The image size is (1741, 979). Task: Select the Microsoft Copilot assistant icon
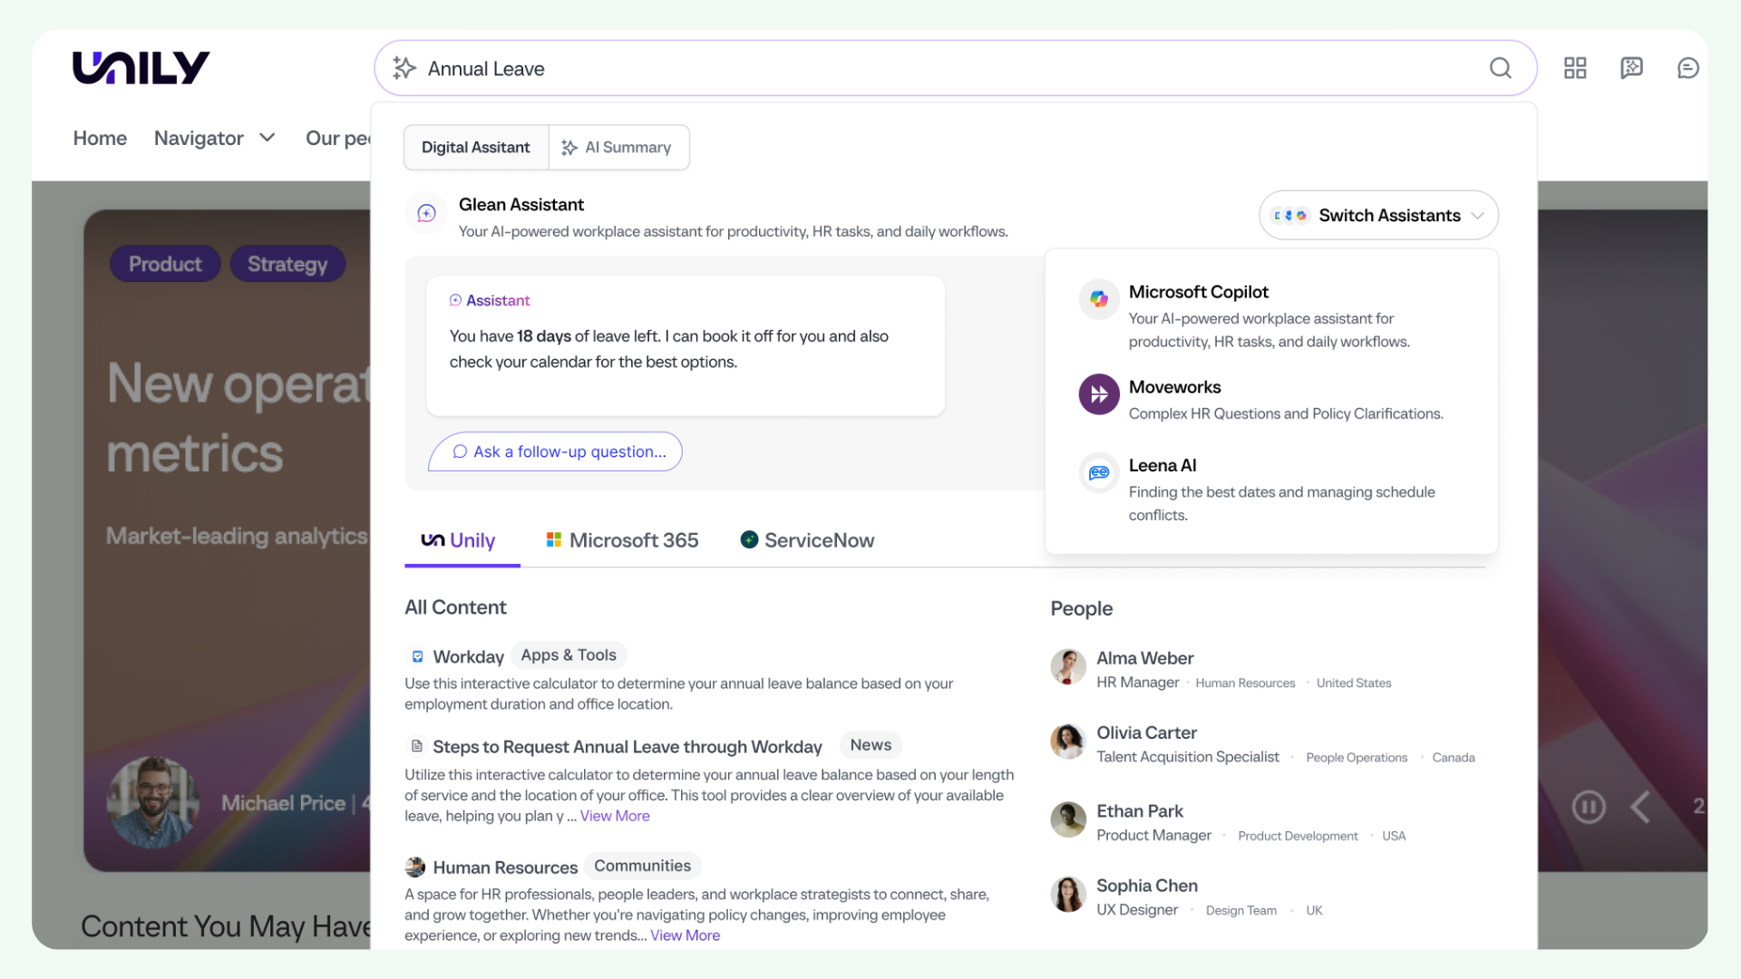1098,299
